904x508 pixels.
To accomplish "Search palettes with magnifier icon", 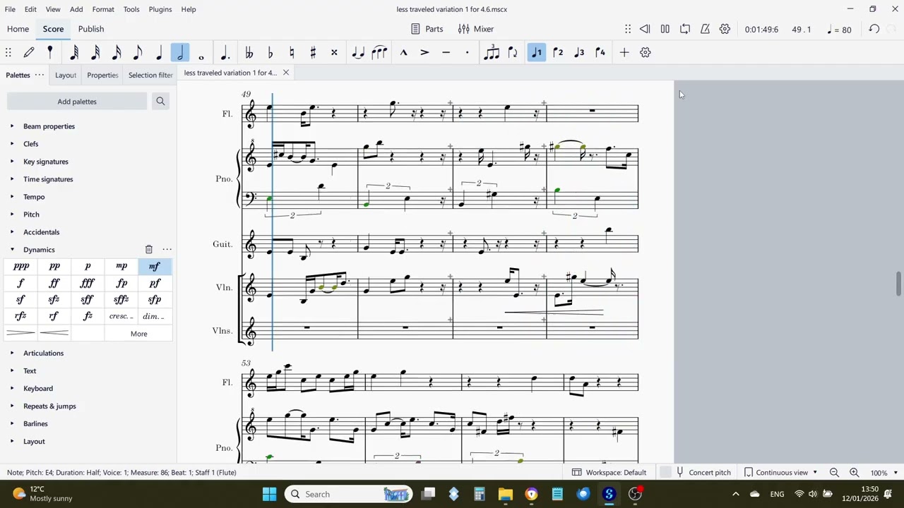I will click(x=160, y=102).
